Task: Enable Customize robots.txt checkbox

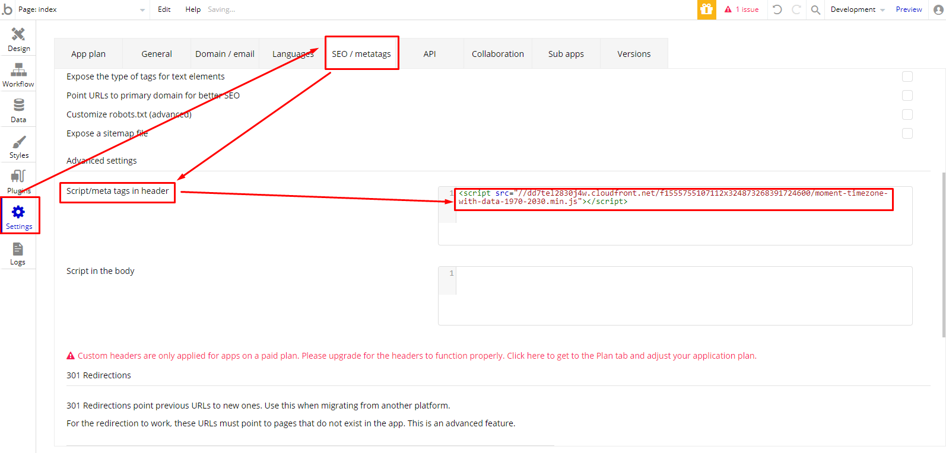Action: click(x=907, y=114)
